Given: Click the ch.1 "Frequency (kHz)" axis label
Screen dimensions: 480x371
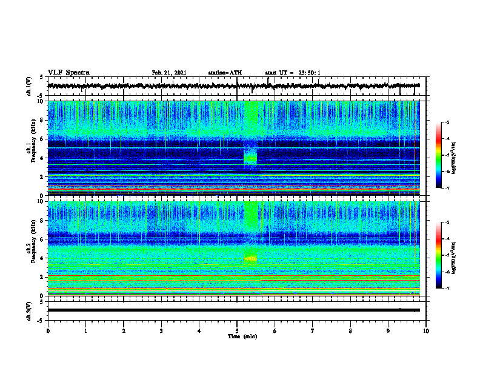Looking at the screenshot, I should [33, 140].
